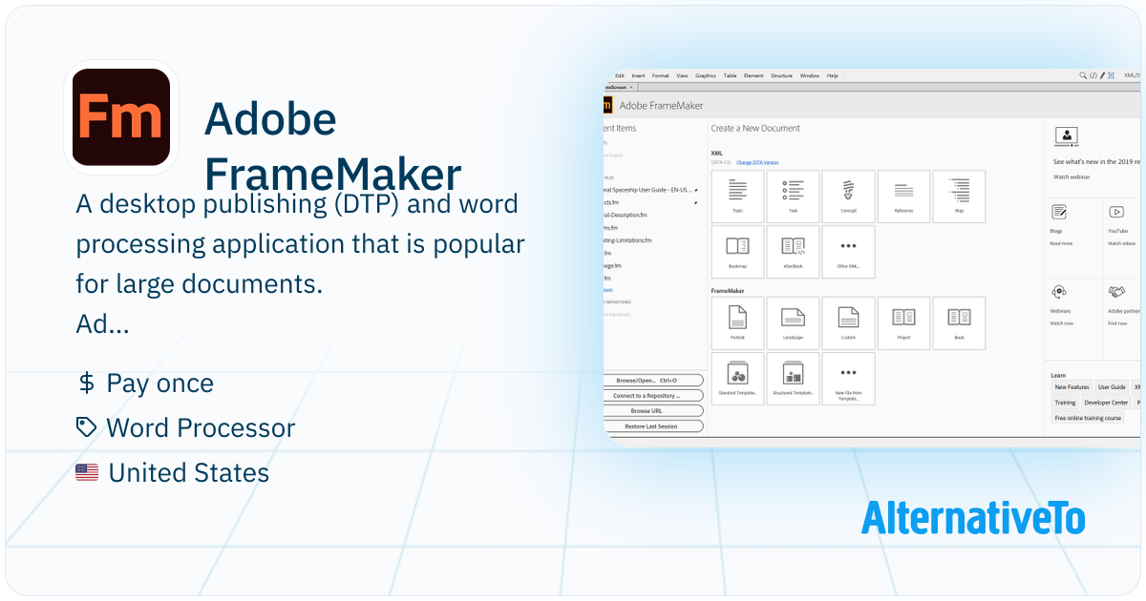Click the Developer Center button
Screen dimensions: 1146x601
[1106, 403]
